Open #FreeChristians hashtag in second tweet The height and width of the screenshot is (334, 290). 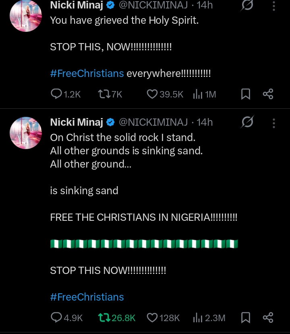[x=87, y=297]
